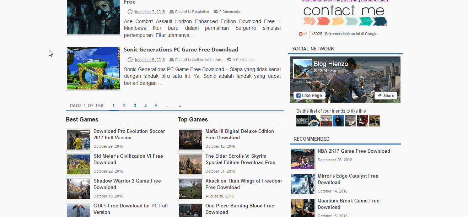Screen dimensions: 468x217
Task: Click the comment bubble icon beside 9 Comments
Action: (x=216, y=12)
